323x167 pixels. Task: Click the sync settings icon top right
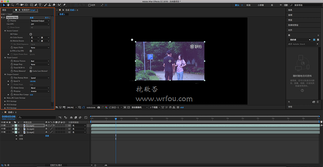286,5
